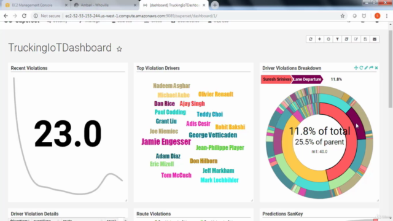Click Paul Codding in the word cloud
Viewport: 393px width, 221px height.
pos(170,112)
